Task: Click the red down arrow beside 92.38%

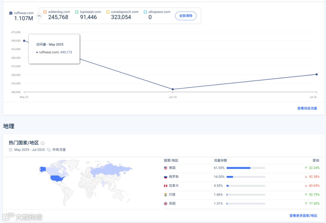Action: click(306, 177)
